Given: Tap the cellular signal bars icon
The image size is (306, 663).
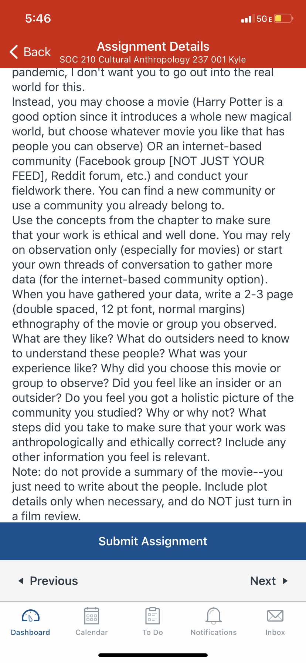Looking at the screenshot, I should [246, 19].
